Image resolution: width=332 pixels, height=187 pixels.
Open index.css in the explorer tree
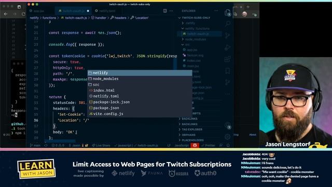(199, 61)
